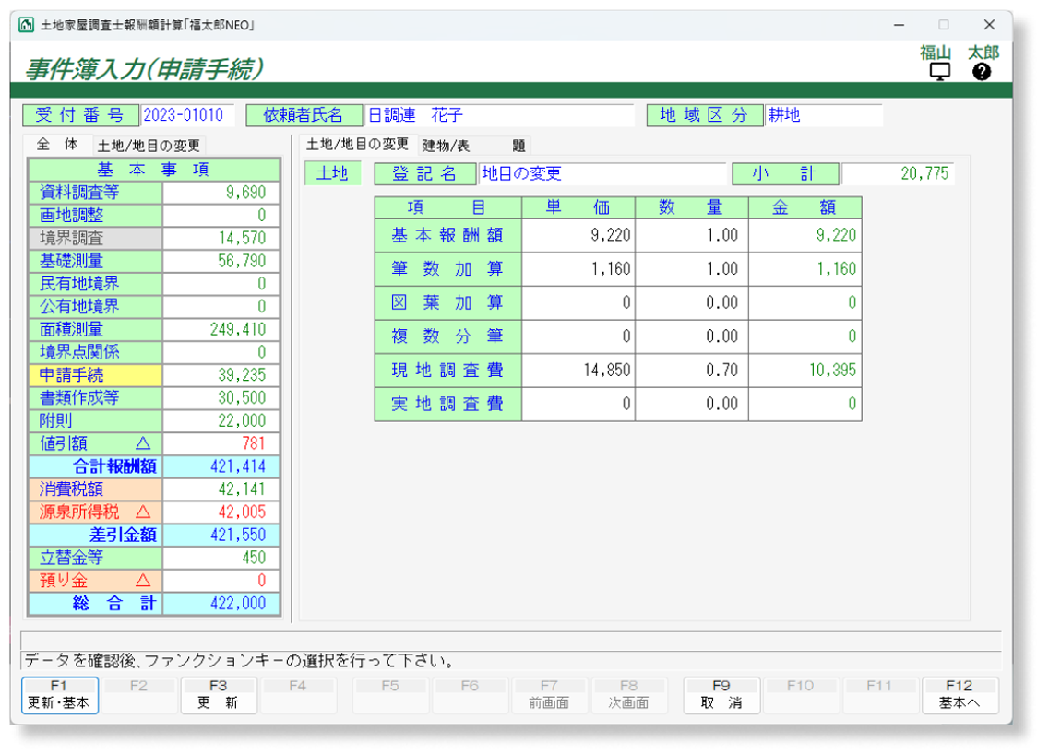Viewport: 1037px width, 754px height.
Task: Go to 基本 with F12 button
Action: click(x=960, y=695)
